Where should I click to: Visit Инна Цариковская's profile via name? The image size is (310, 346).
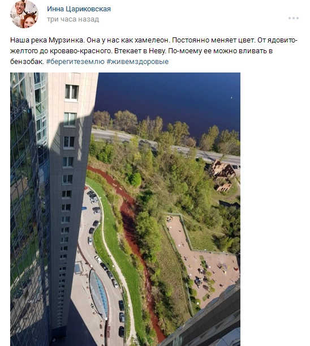(x=79, y=9)
